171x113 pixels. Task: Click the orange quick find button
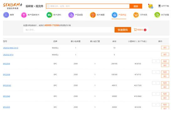point(123,30)
